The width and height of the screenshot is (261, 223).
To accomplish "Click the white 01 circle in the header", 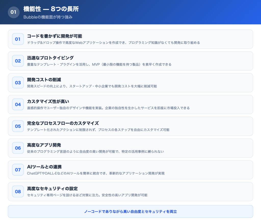I will pyautogui.click(x=14, y=12).
